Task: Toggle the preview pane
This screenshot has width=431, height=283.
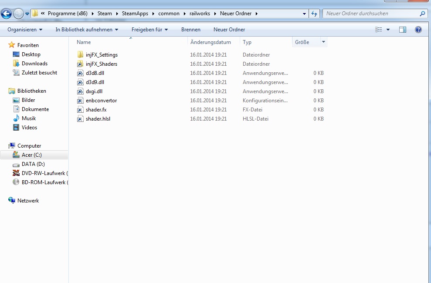Action: point(403,29)
